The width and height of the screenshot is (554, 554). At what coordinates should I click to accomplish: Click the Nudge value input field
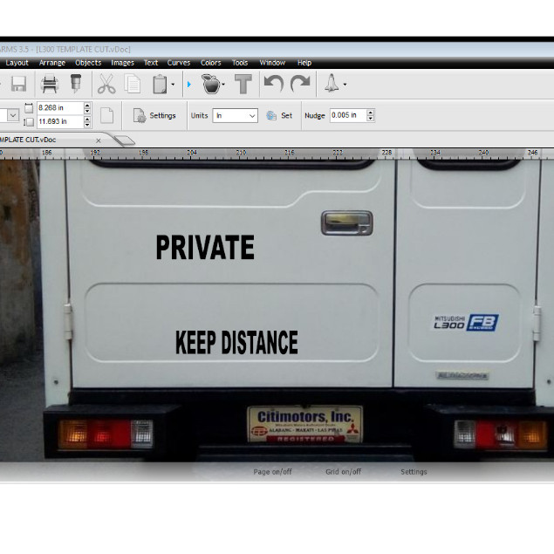click(x=347, y=115)
